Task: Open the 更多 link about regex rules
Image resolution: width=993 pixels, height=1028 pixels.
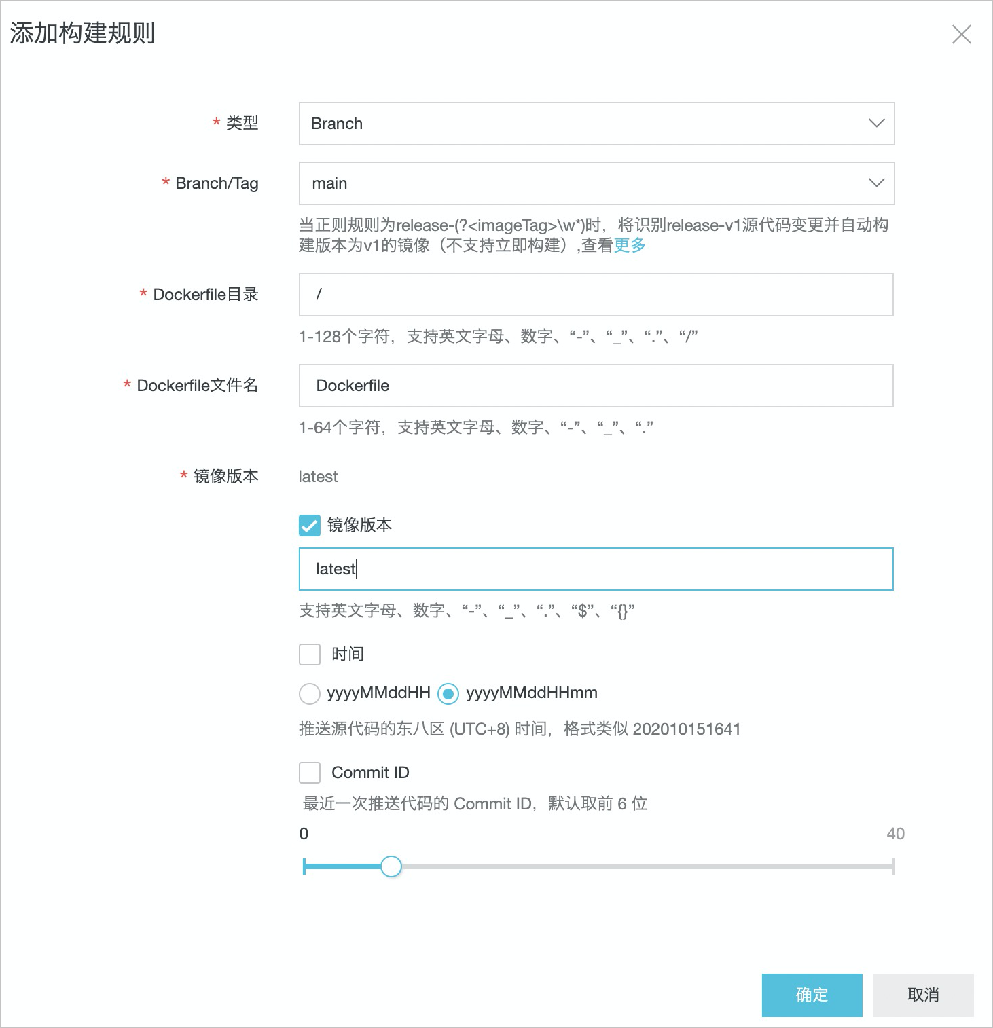Action: tap(630, 245)
